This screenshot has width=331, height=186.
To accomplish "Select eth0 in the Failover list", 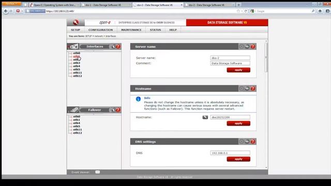I will tap(77, 116).
